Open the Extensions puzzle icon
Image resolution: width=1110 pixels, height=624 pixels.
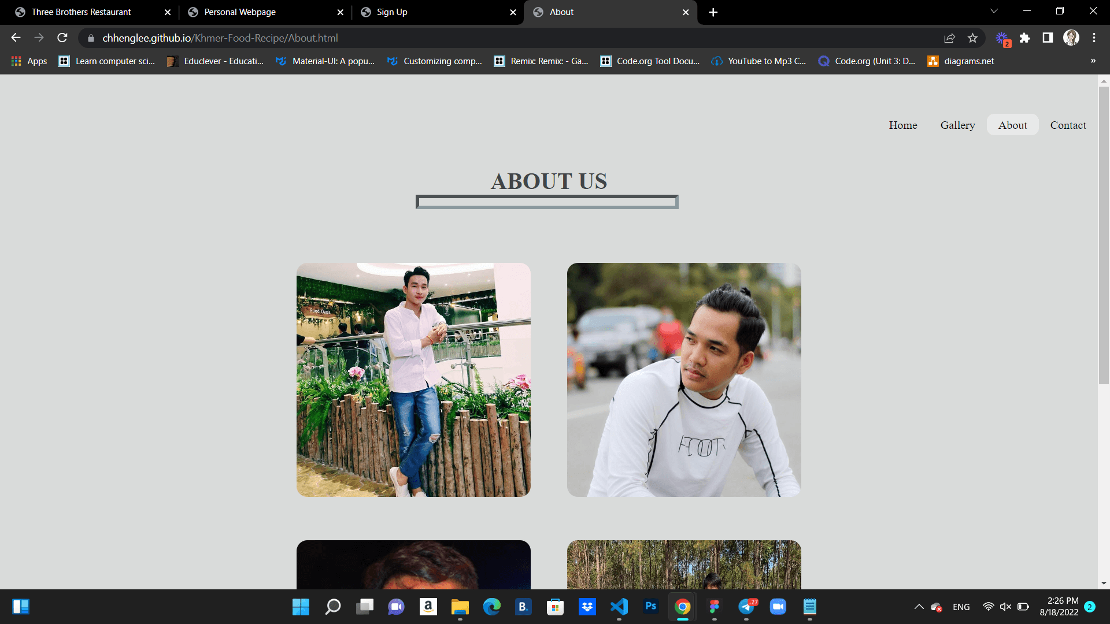[x=1025, y=38]
